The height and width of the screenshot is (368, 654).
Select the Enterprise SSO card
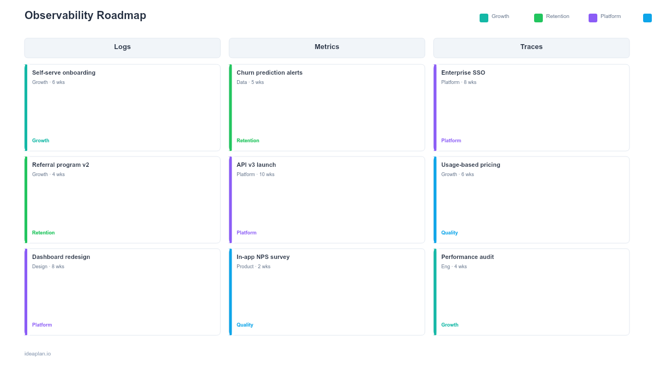coord(531,106)
